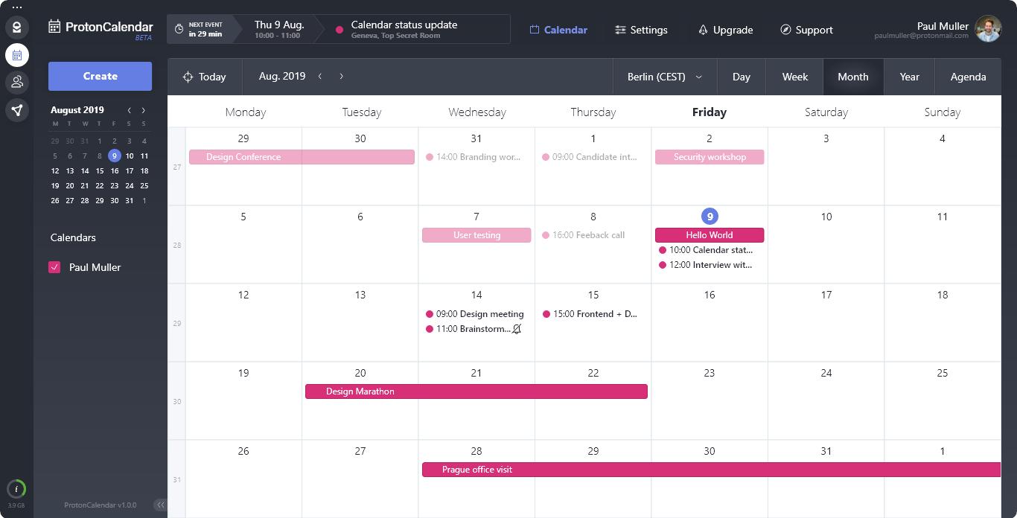Click the Aug. 2019 date label
Screen dimensions: 1017x518
pos(282,76)
